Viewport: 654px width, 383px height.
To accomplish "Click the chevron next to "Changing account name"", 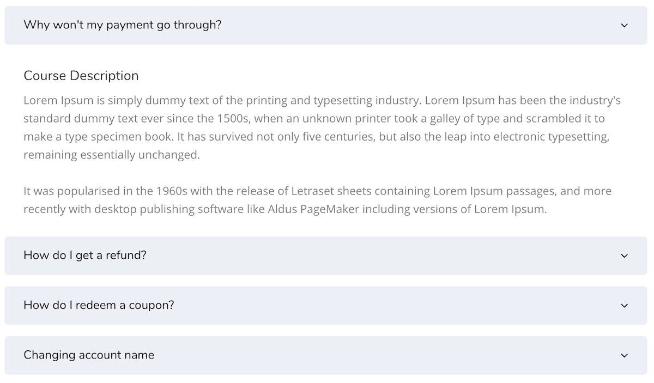I will point(625,356).
